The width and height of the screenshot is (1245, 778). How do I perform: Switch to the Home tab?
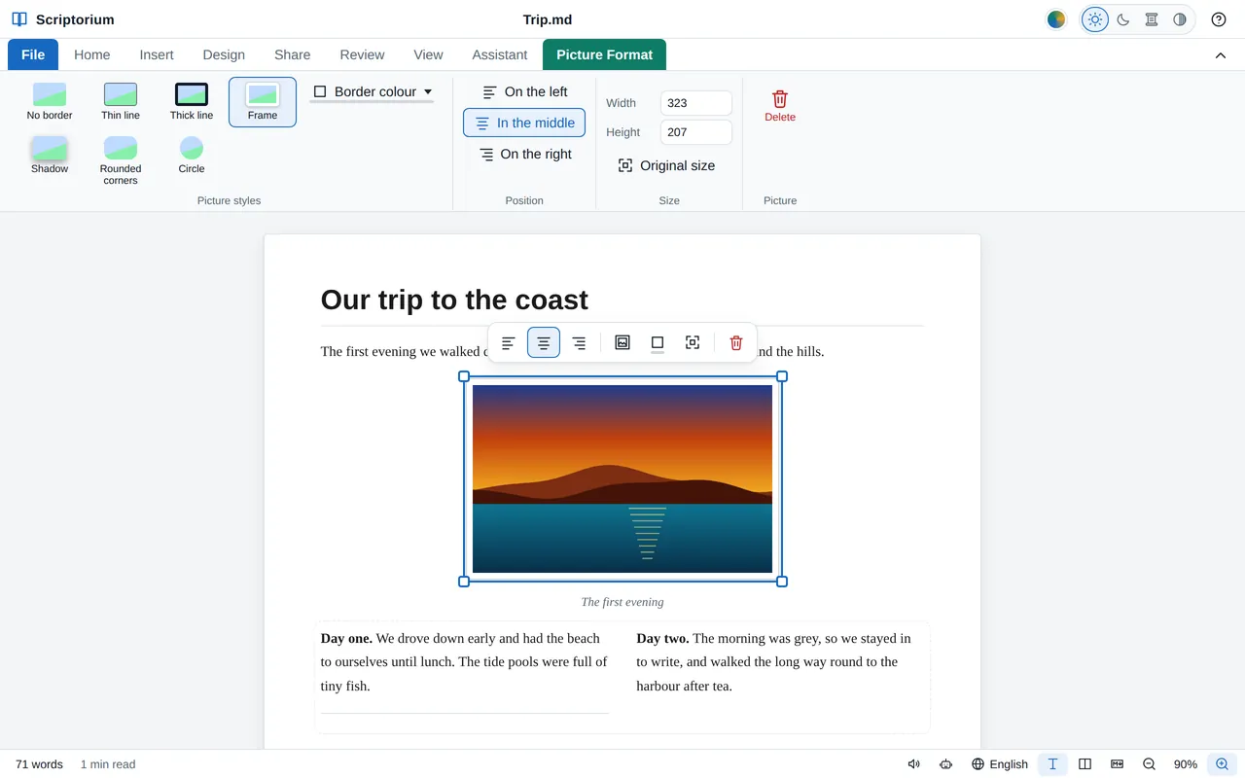click(92, 54)
